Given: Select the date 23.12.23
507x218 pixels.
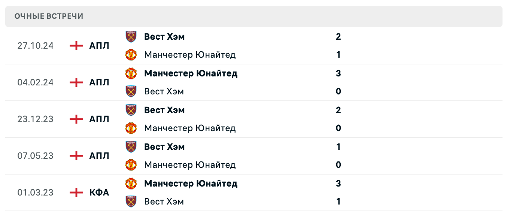Looking at the screenshot, I should tap(36, 119).
